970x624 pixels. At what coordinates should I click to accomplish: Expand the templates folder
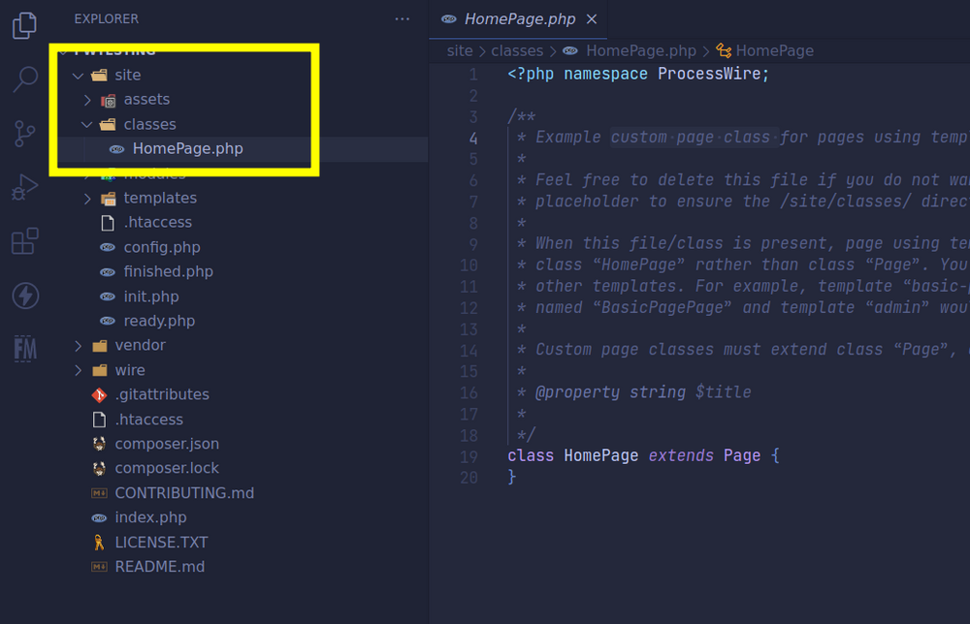click(159, 198)
